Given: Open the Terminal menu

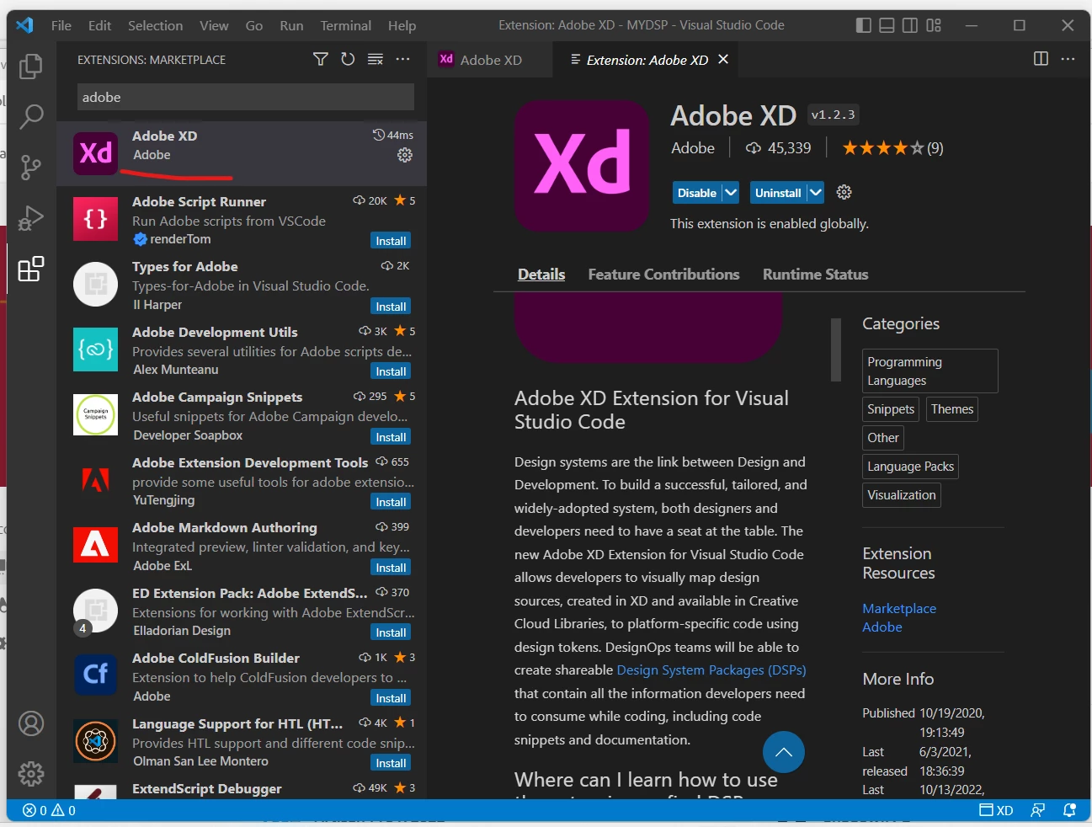Looking at the screenshot, I should [x=345, y=25].
